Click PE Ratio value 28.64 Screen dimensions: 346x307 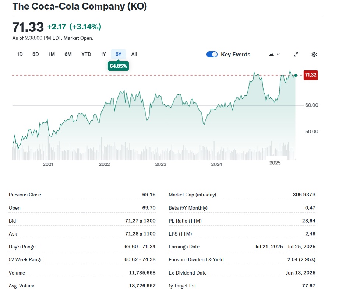tap(309, 221)
